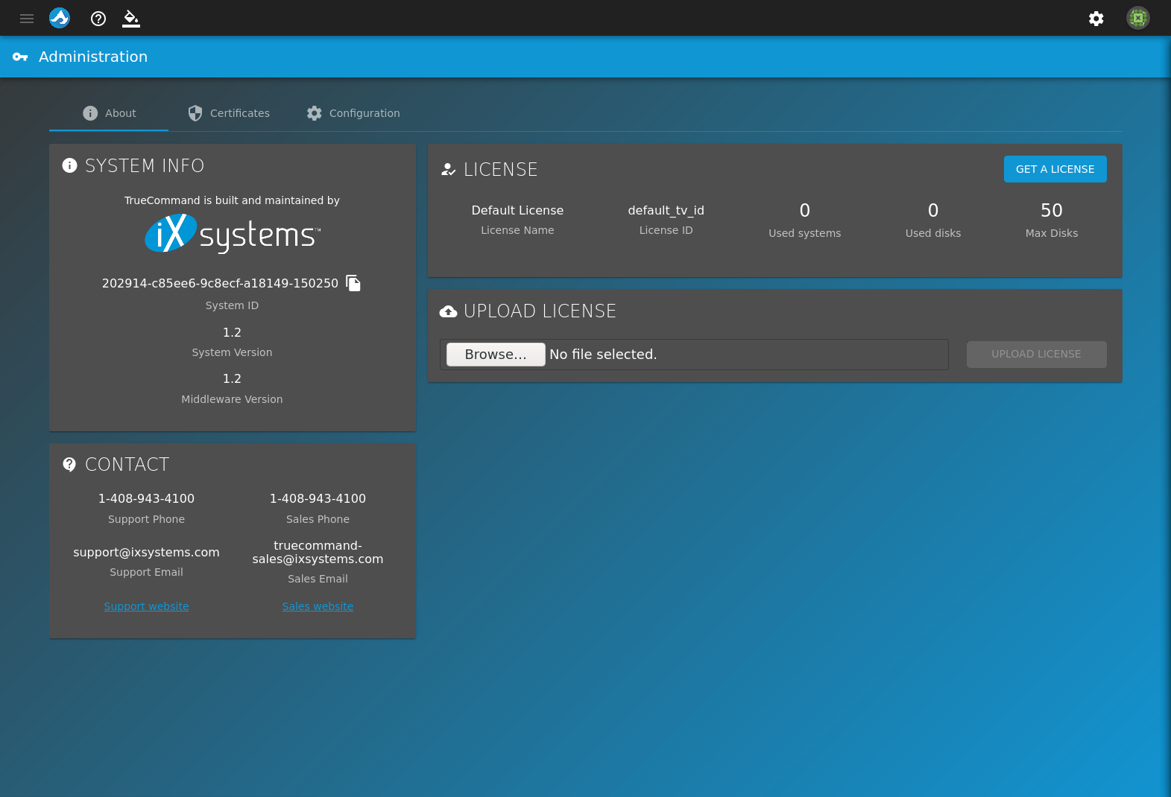Click the Sales Phone number
Image resolution: width=1171 pixels, height=797 pixels.
tap(318, 498)
